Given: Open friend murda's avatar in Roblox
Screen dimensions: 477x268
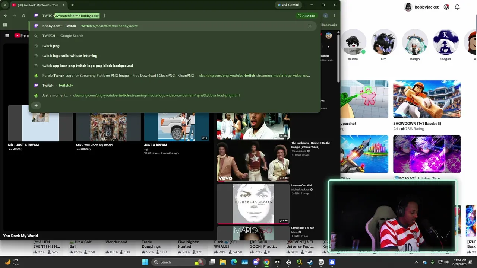Looking at the screenshot, I should tap(353, 42).
